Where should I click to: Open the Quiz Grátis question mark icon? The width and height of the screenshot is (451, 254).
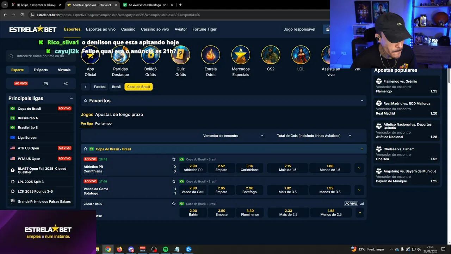[180, 55]
